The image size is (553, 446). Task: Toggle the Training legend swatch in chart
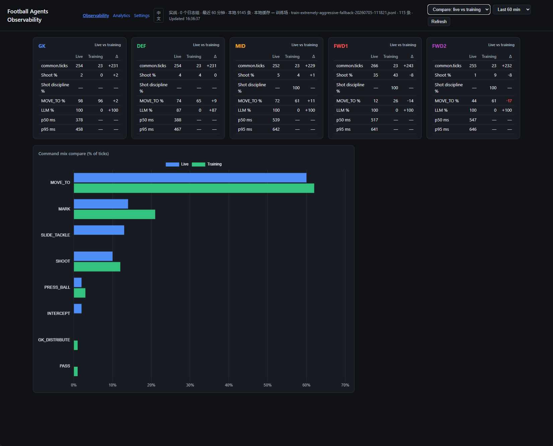point(198,164)
